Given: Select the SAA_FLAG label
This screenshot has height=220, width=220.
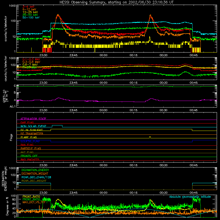Looking at the screenshot, I should tap(27, 145).
